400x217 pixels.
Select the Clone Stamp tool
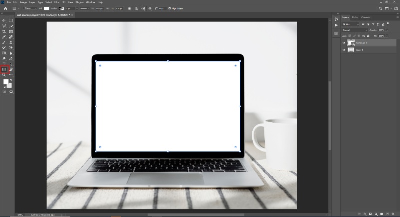coord(11,42)
